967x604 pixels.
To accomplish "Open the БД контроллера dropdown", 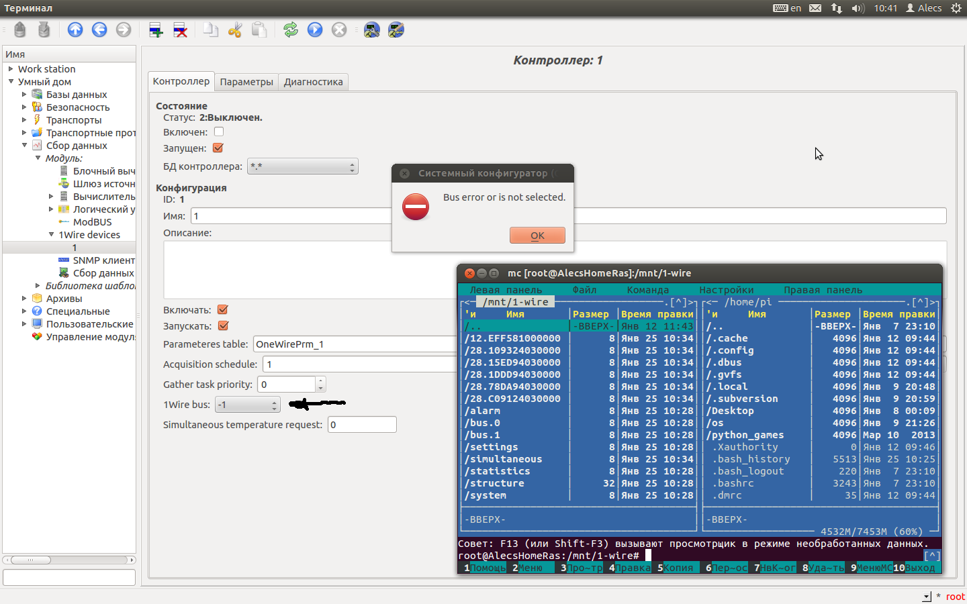I will (302, 166).
